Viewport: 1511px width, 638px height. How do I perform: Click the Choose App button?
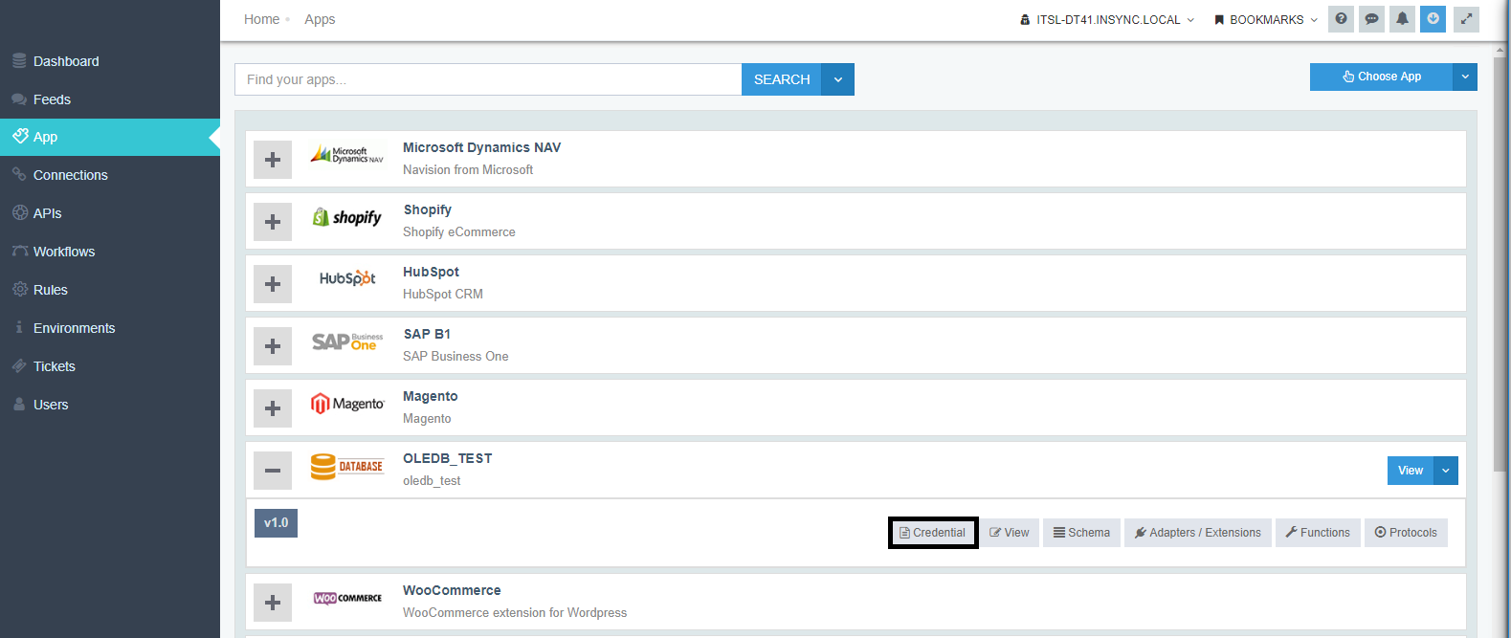(x=1381, y=77)
